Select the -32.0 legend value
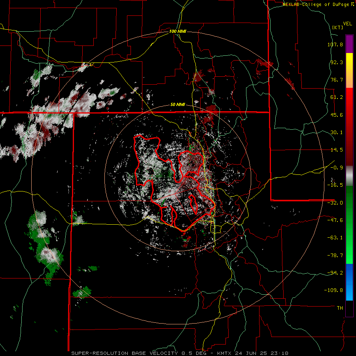Viewport: 356px width, 356px height. 335,203
